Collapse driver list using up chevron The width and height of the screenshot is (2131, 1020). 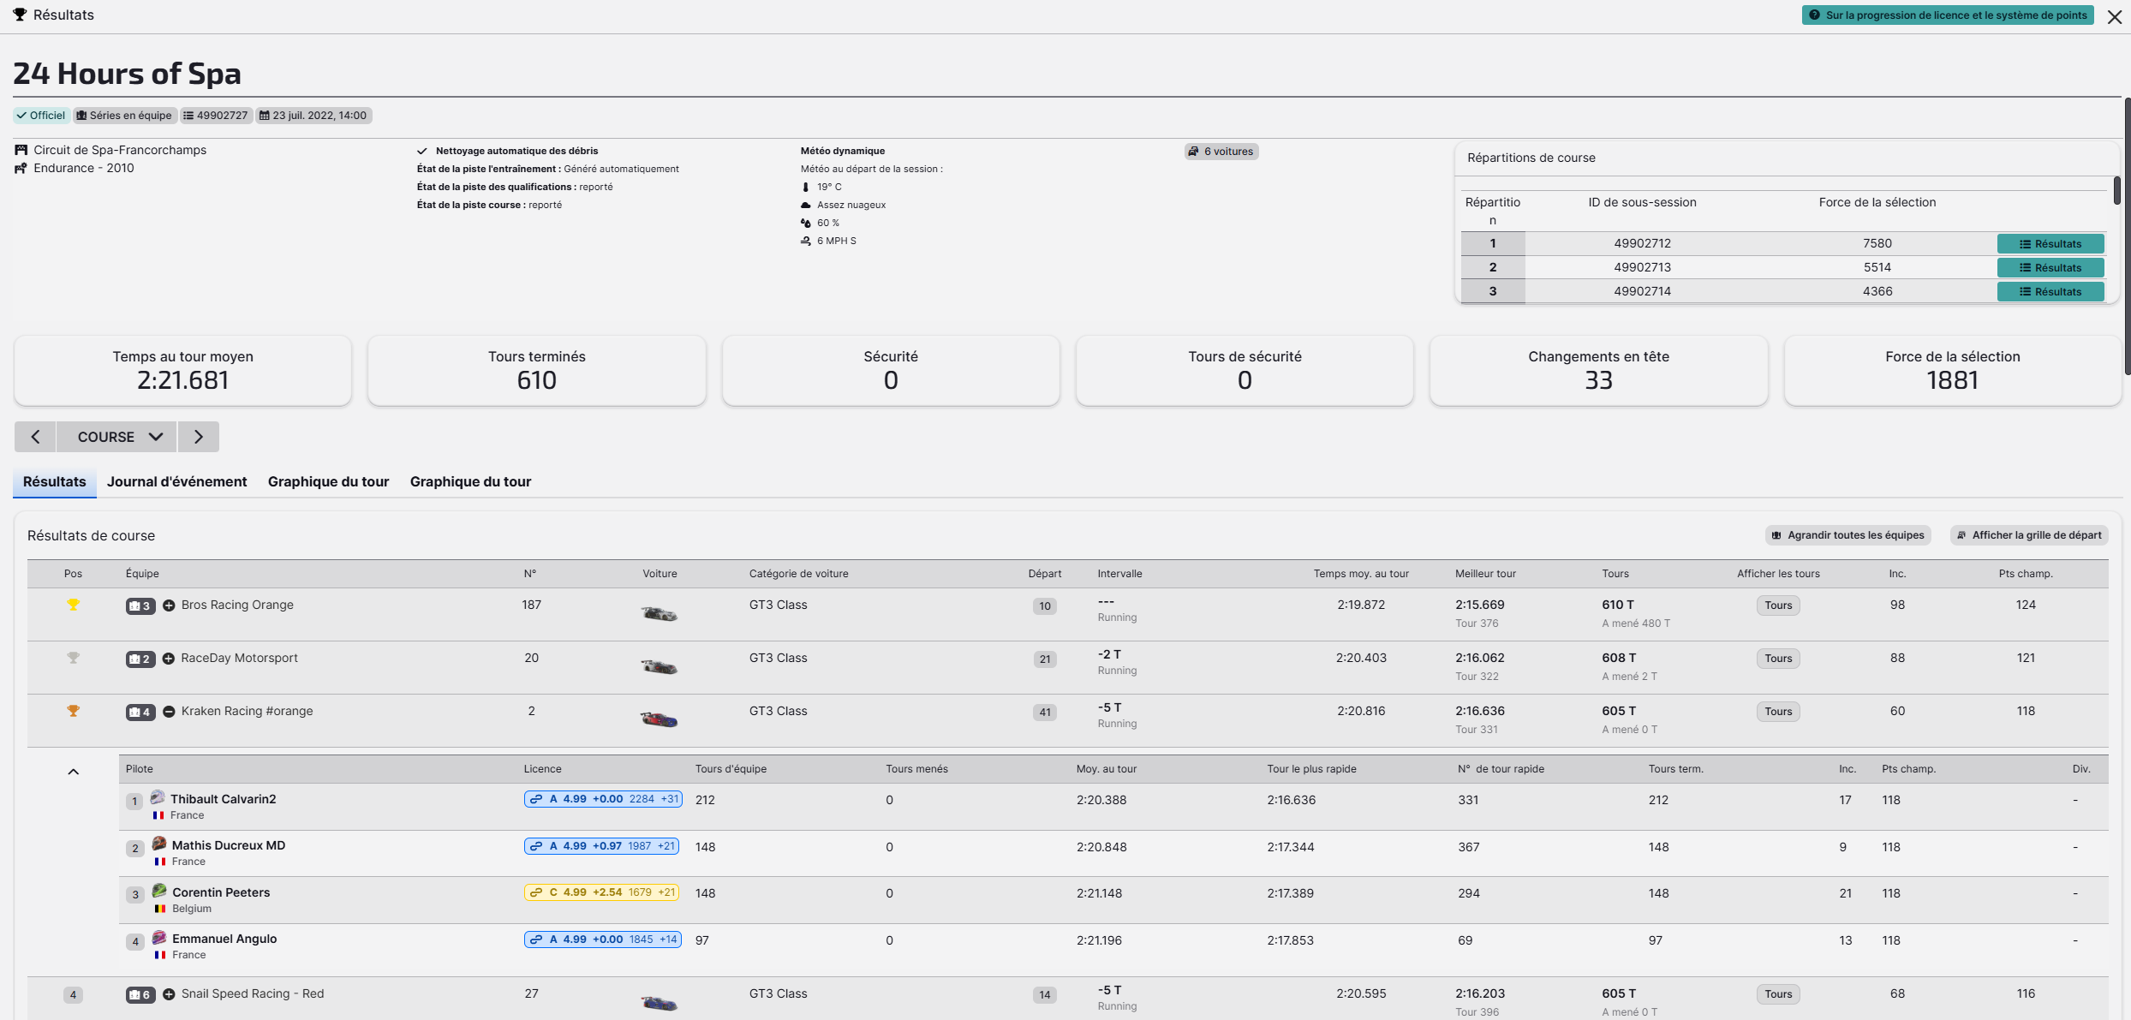click(x=74, y=772)
